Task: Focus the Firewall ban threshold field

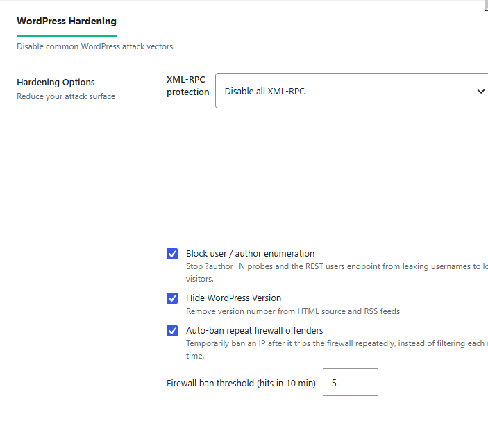Action: pyautogui.click(x=351, y=382)
